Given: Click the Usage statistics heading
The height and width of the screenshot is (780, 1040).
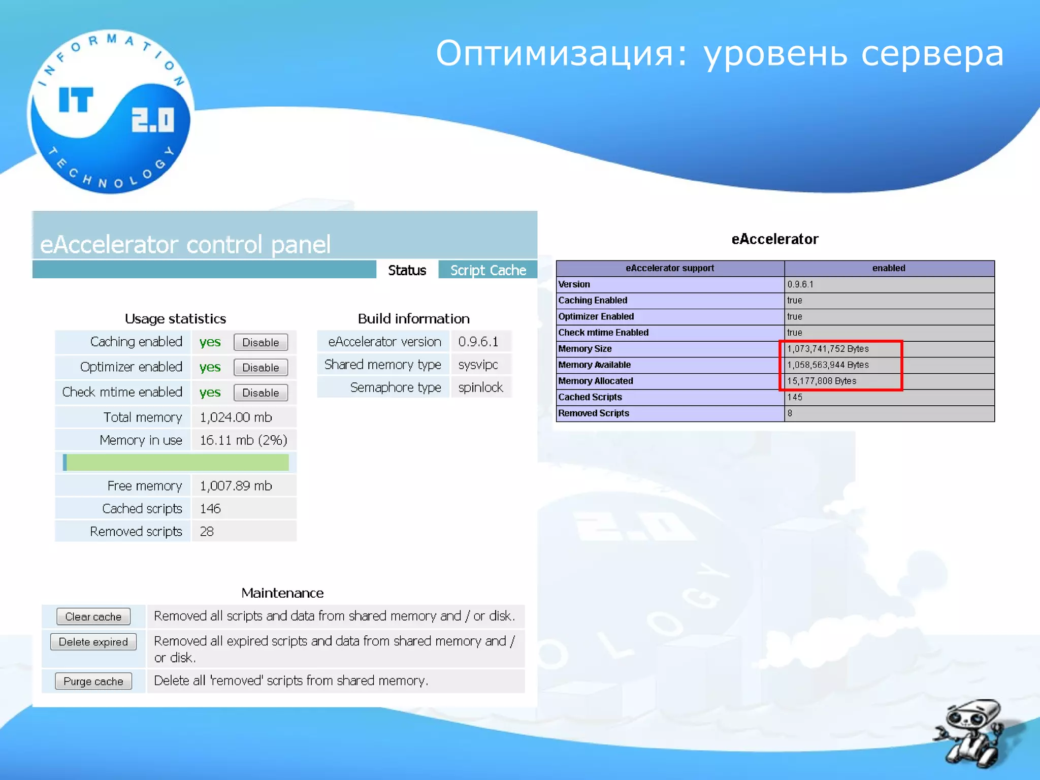Looking at the screenshot, I should pyautogui.click(x=175, y=319).
